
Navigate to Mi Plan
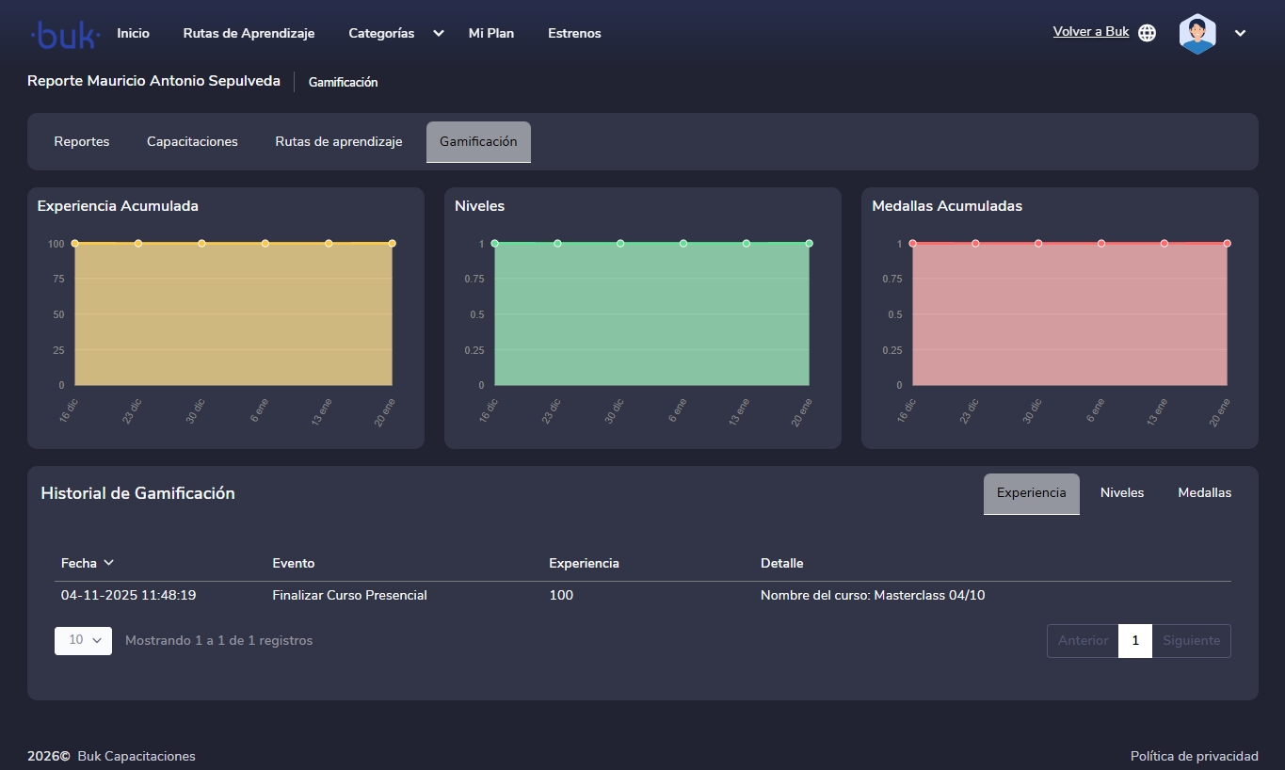click(x=491, y=33)
